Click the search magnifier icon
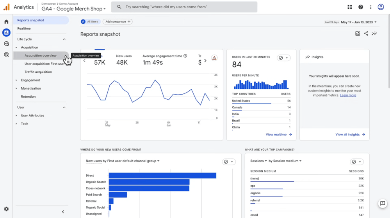 tap(119, 7)
